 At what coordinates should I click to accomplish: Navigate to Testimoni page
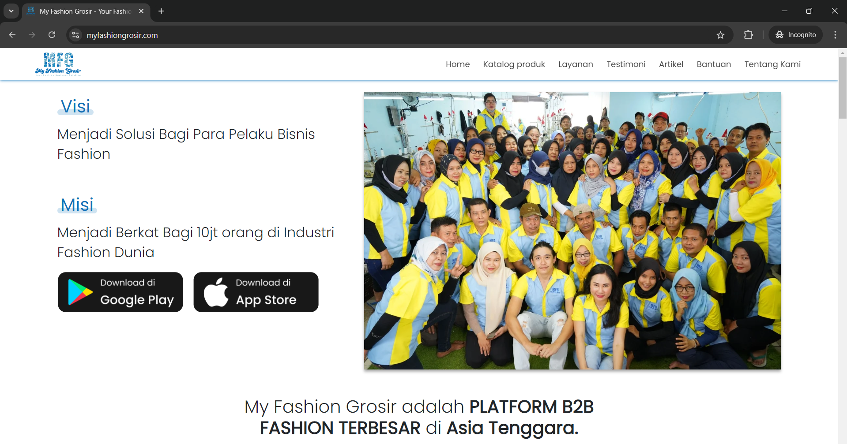pyautogui.click(x=626, y=64)
